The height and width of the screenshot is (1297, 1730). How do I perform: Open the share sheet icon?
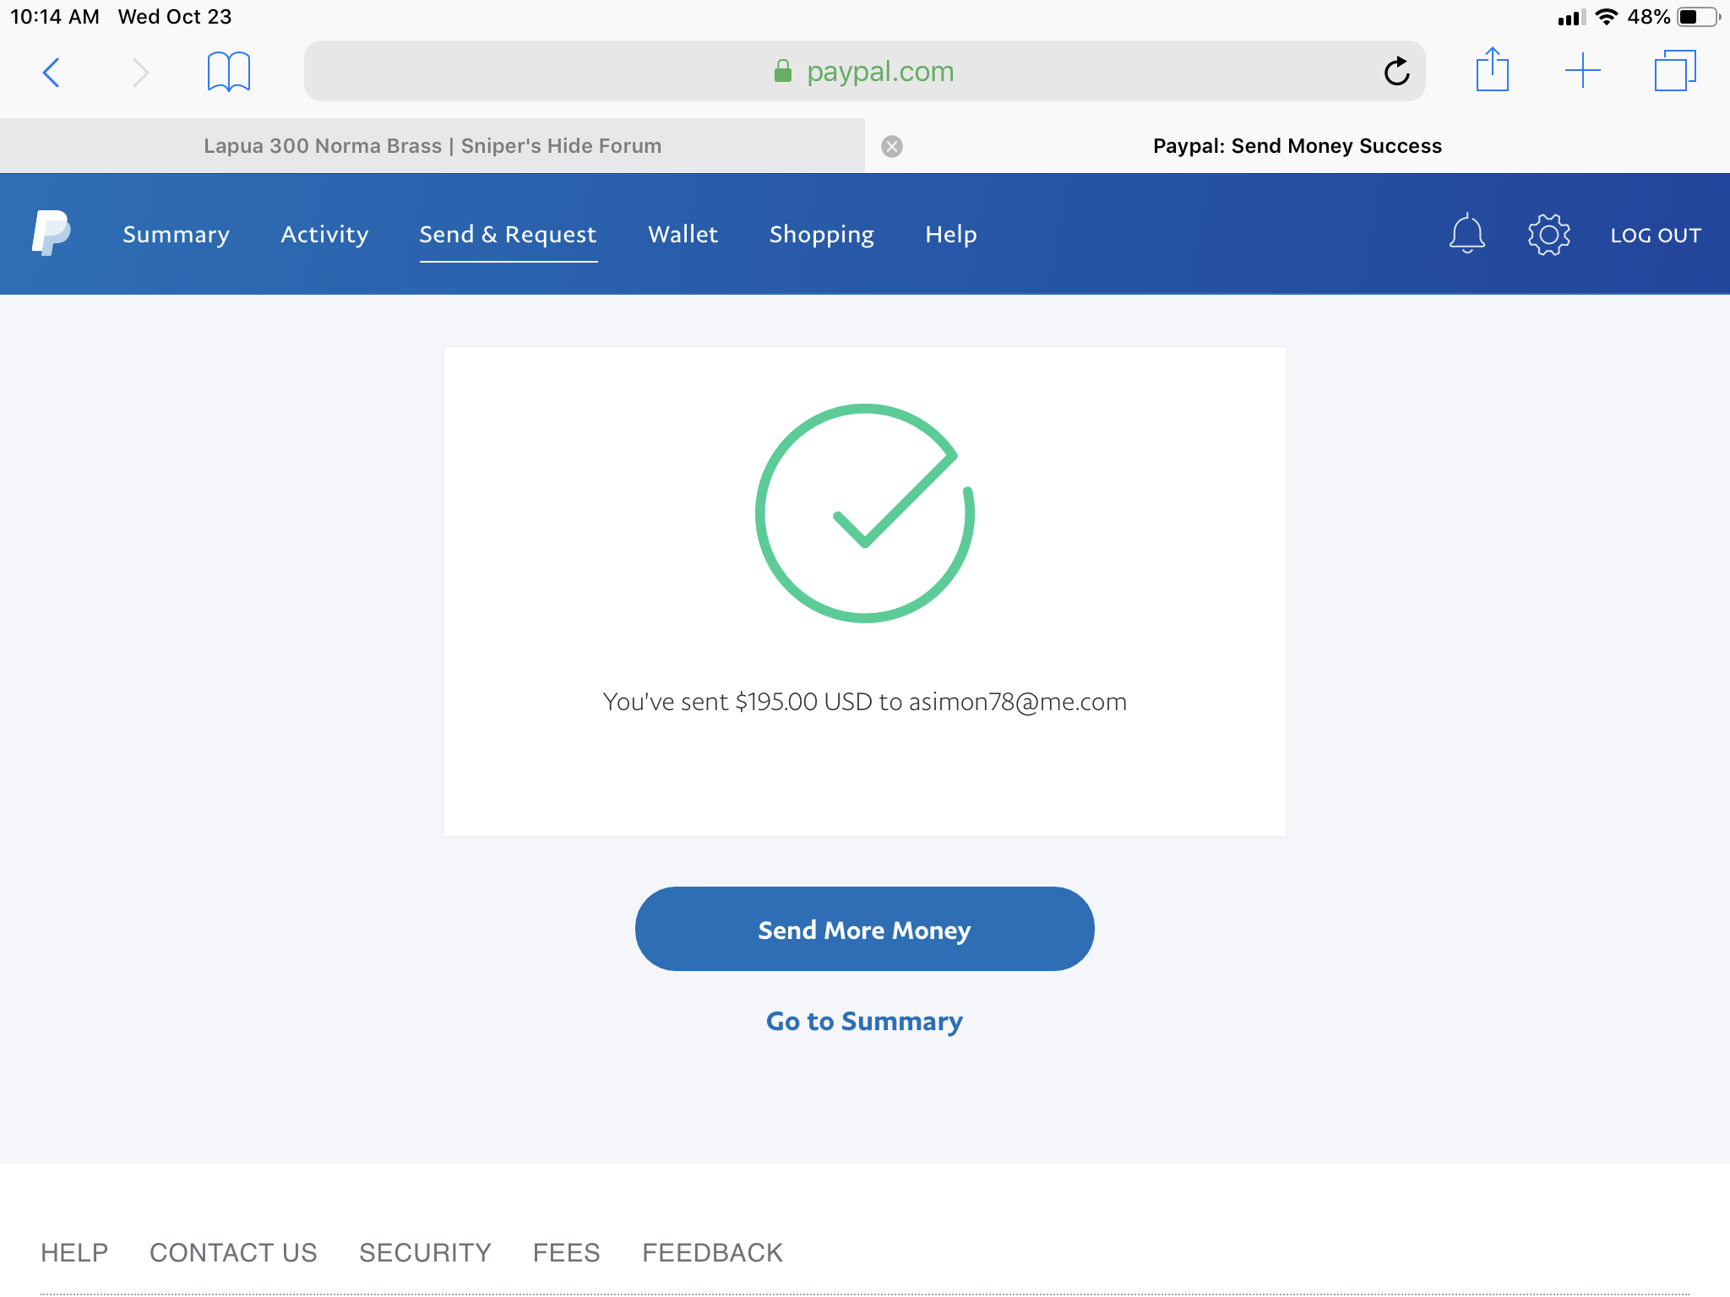click(x=1493, y=69)
